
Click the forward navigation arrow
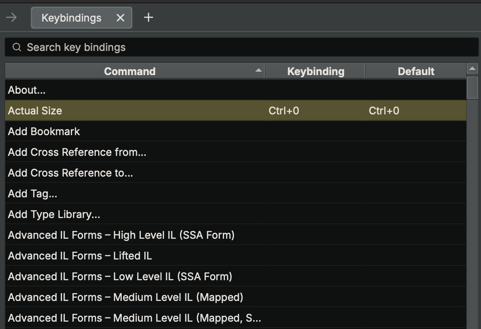(x=11, y=17)
